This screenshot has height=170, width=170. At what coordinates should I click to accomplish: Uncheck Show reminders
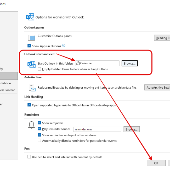[x=39, y=123]
